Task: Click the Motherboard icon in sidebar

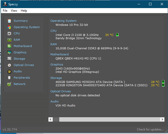Action: [9, 46]
